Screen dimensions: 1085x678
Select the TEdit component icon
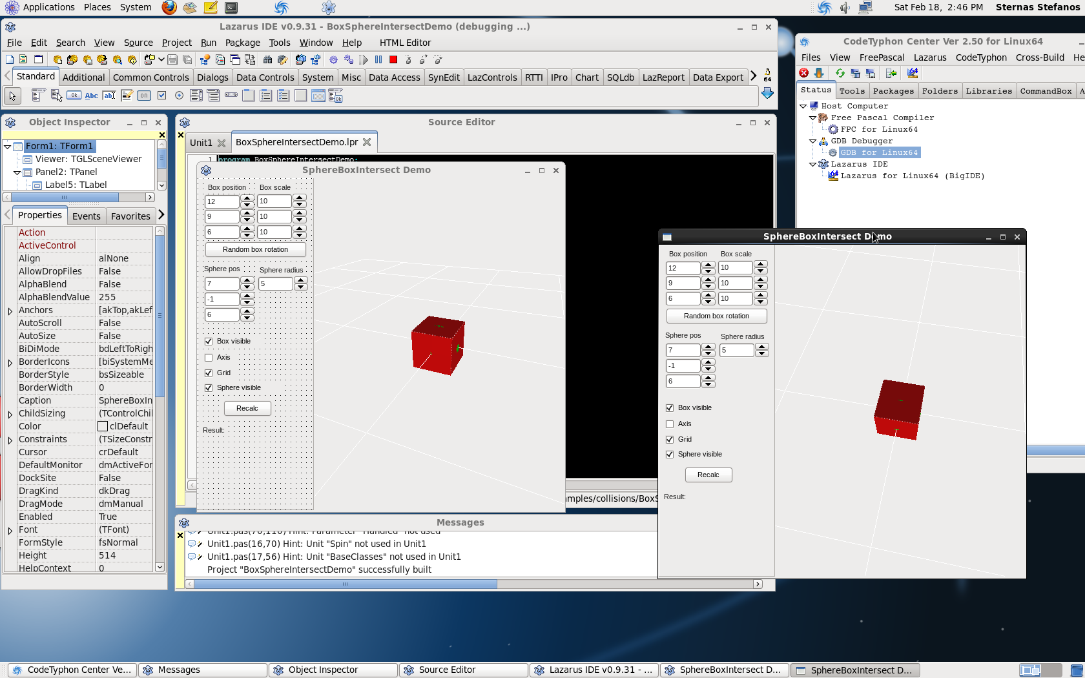(109, 96)
